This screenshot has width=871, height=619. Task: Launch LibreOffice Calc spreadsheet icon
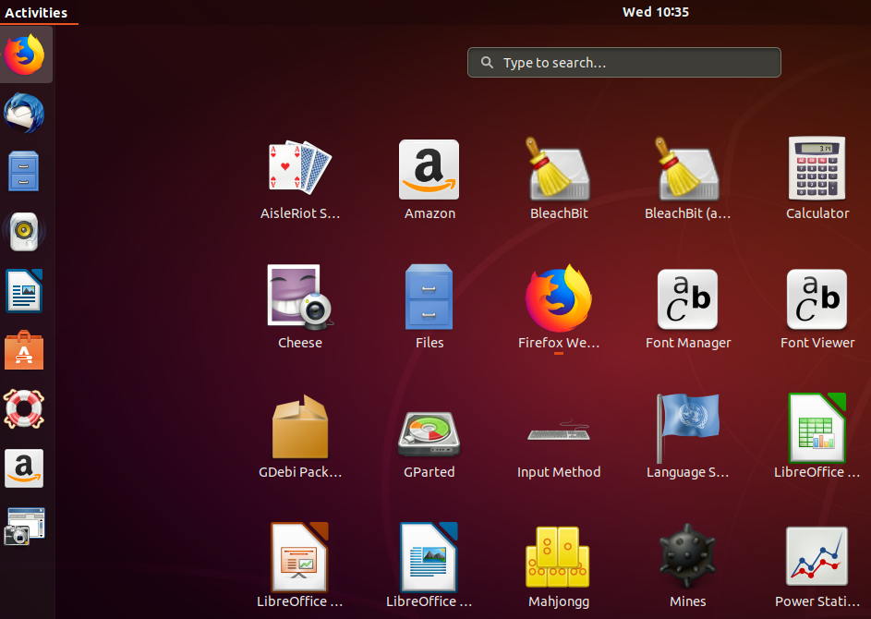[x=817, y=437]
